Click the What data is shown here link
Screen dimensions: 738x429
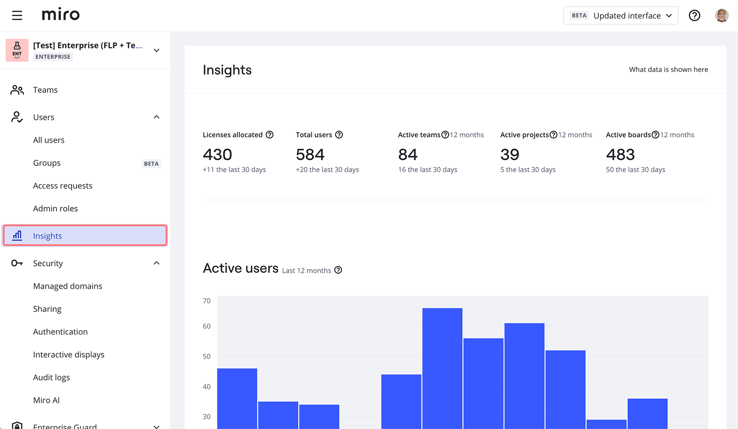(668, 70)
